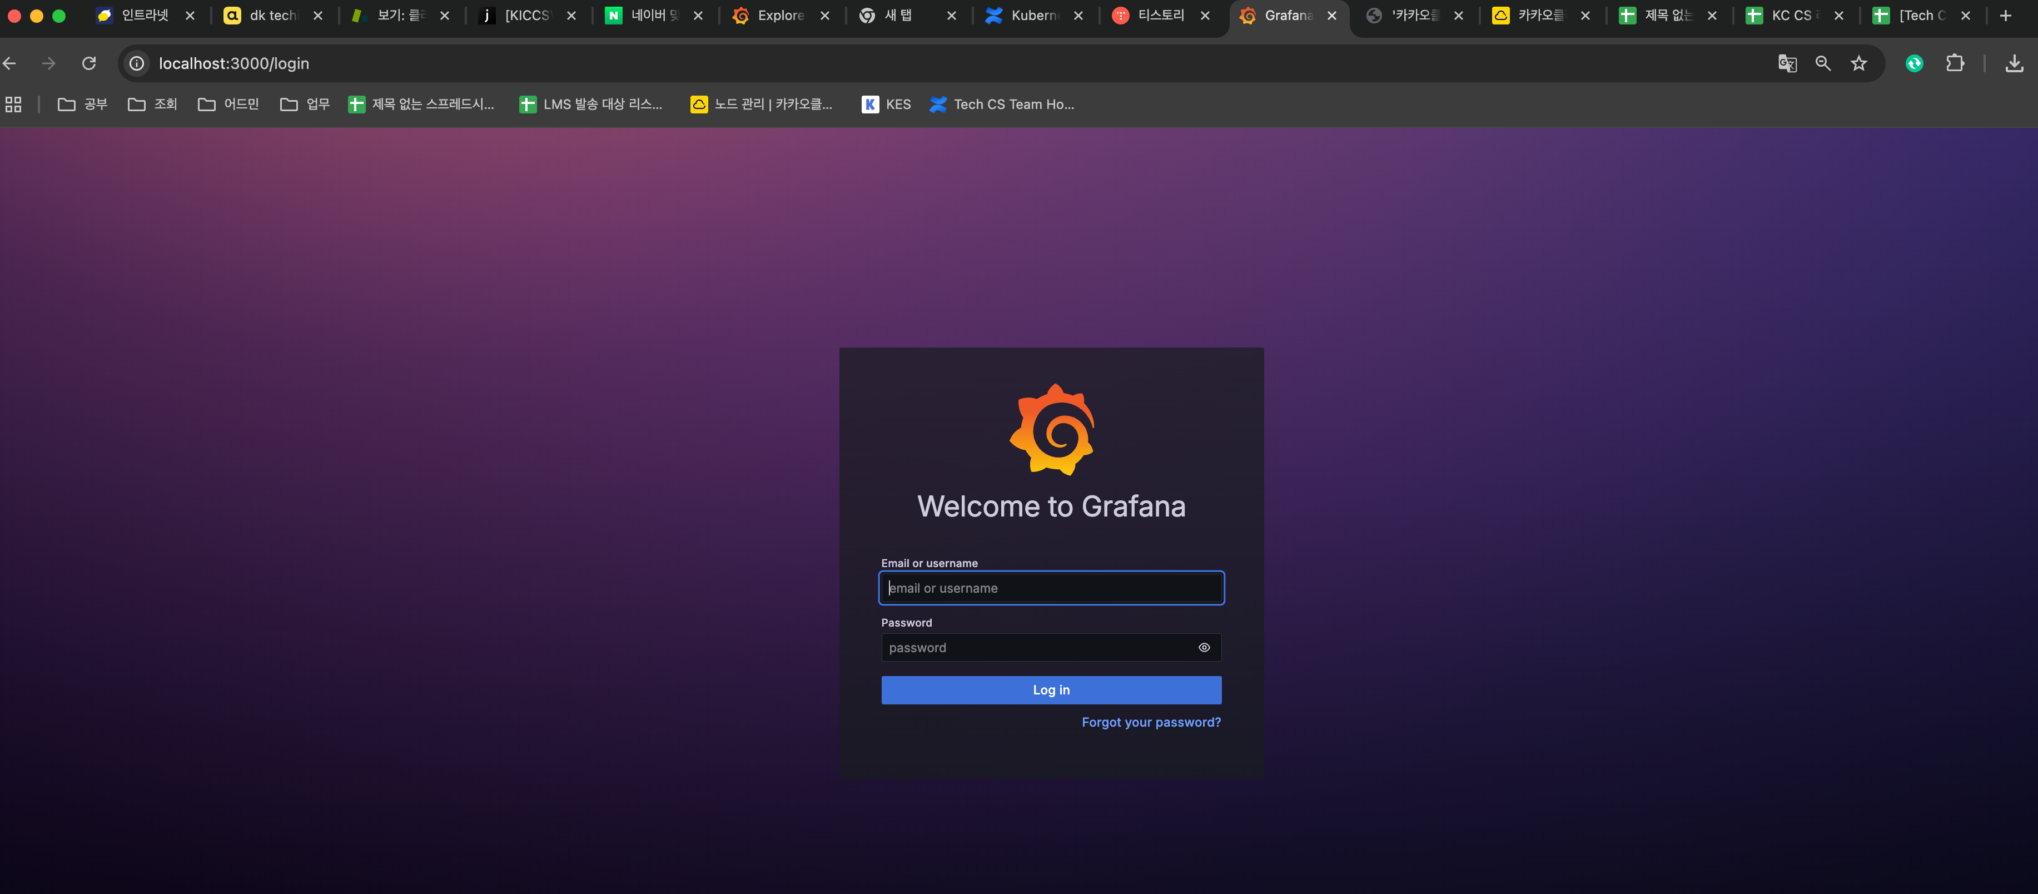
Task: Go back with the browser back arrow
Action: tap(11, 63)
